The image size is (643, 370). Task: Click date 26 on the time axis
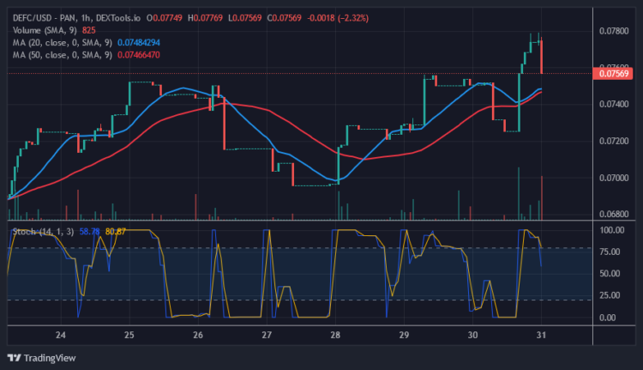click(198, 335)
